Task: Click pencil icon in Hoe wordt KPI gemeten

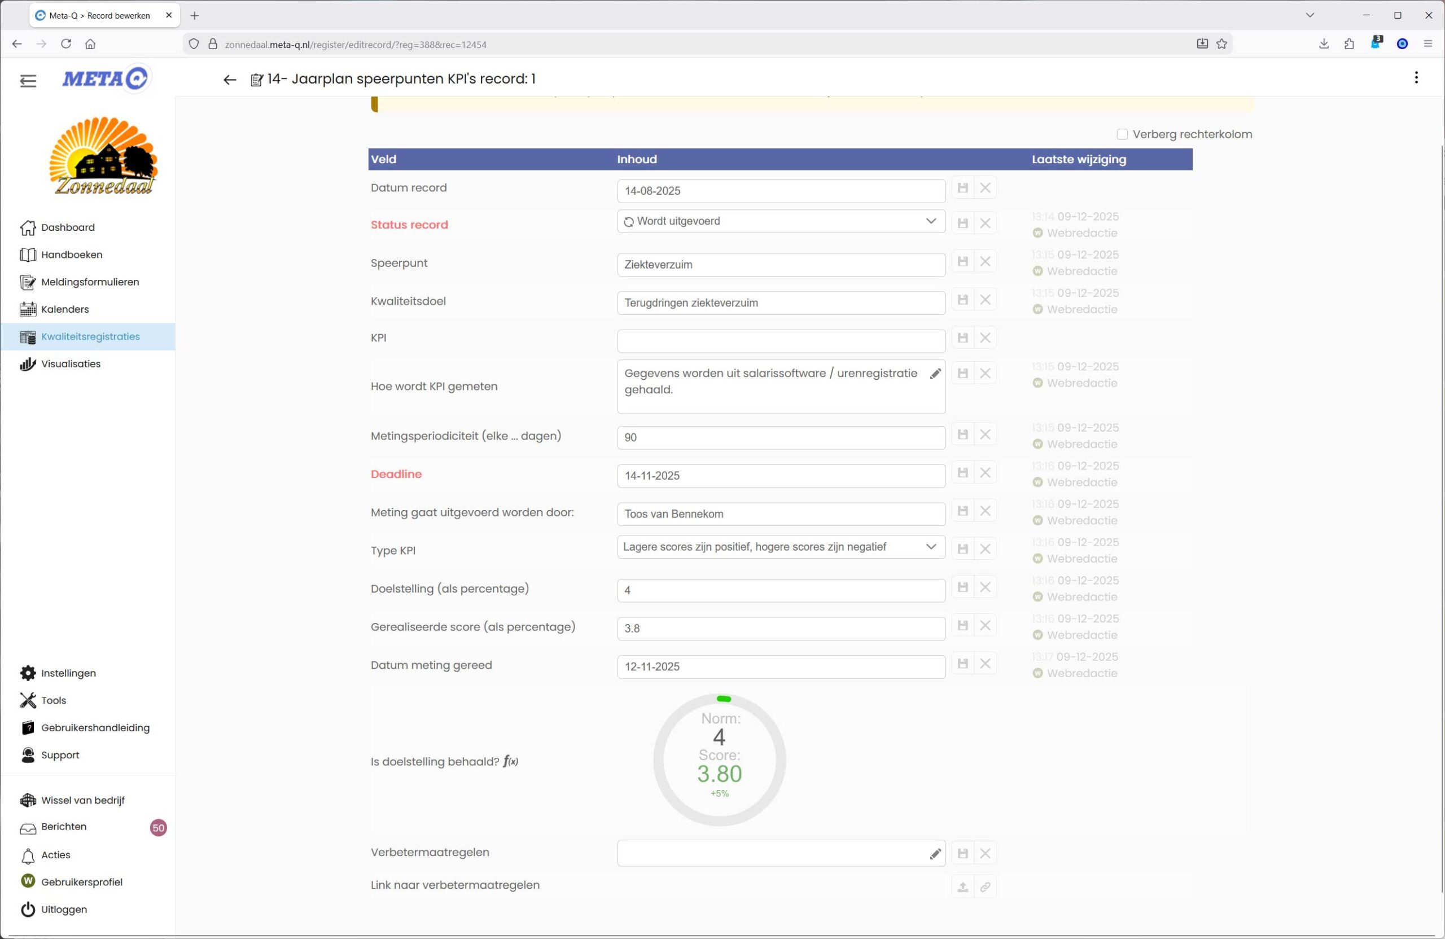Action: 935,374
